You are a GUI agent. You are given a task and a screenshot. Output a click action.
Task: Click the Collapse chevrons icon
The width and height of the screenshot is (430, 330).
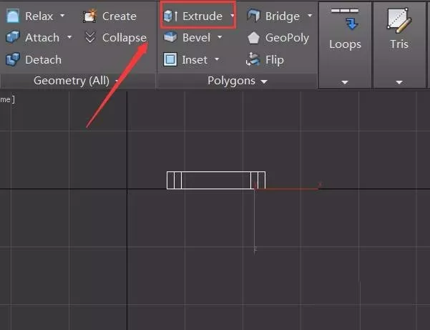point(90,37)
